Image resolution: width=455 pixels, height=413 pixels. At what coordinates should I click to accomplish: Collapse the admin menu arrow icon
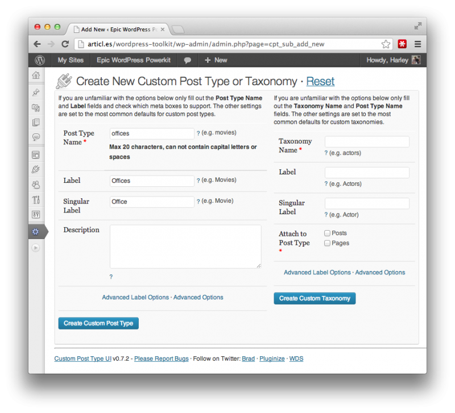click(x=36, y=248)
